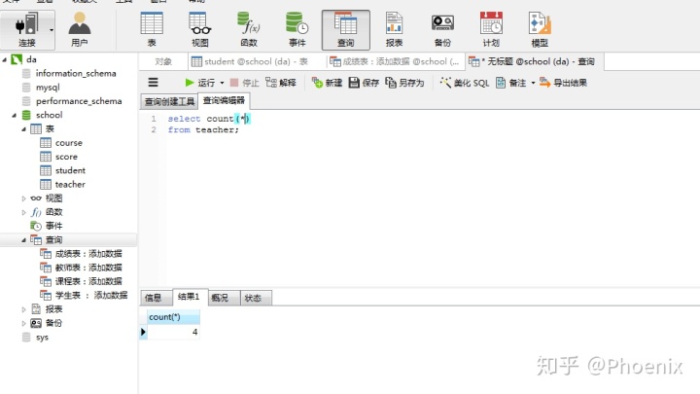Click the word select in SQL line 1
The width and height of the screenshot is (700, 394).
click(x=184, y=119)
